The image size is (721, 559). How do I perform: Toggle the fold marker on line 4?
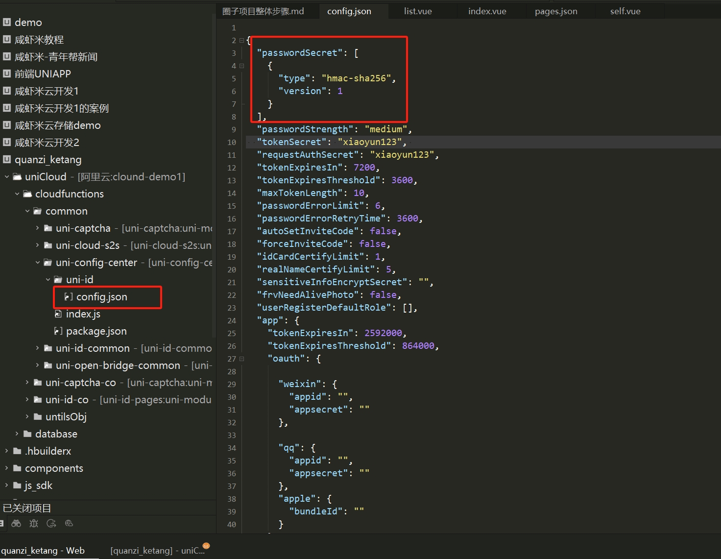point(241,66)
